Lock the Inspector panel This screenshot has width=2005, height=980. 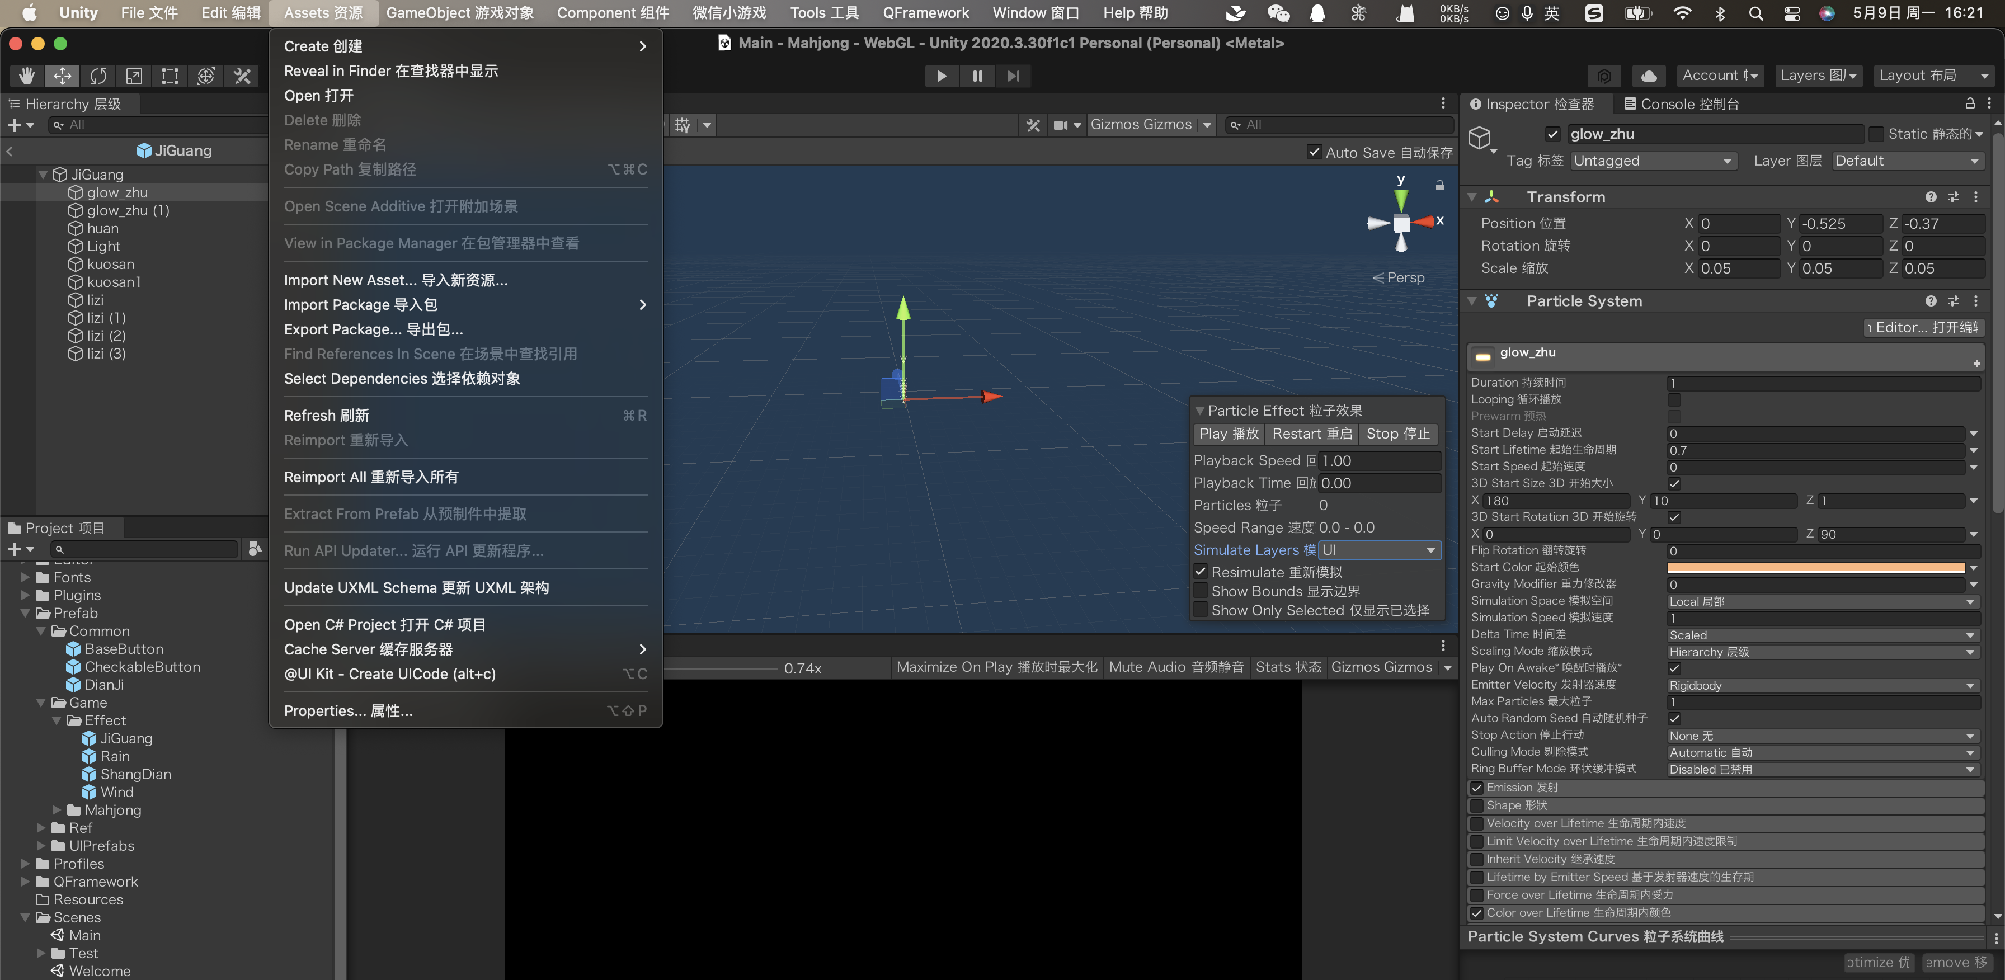pyautogui.click(x=1970, y=103)
